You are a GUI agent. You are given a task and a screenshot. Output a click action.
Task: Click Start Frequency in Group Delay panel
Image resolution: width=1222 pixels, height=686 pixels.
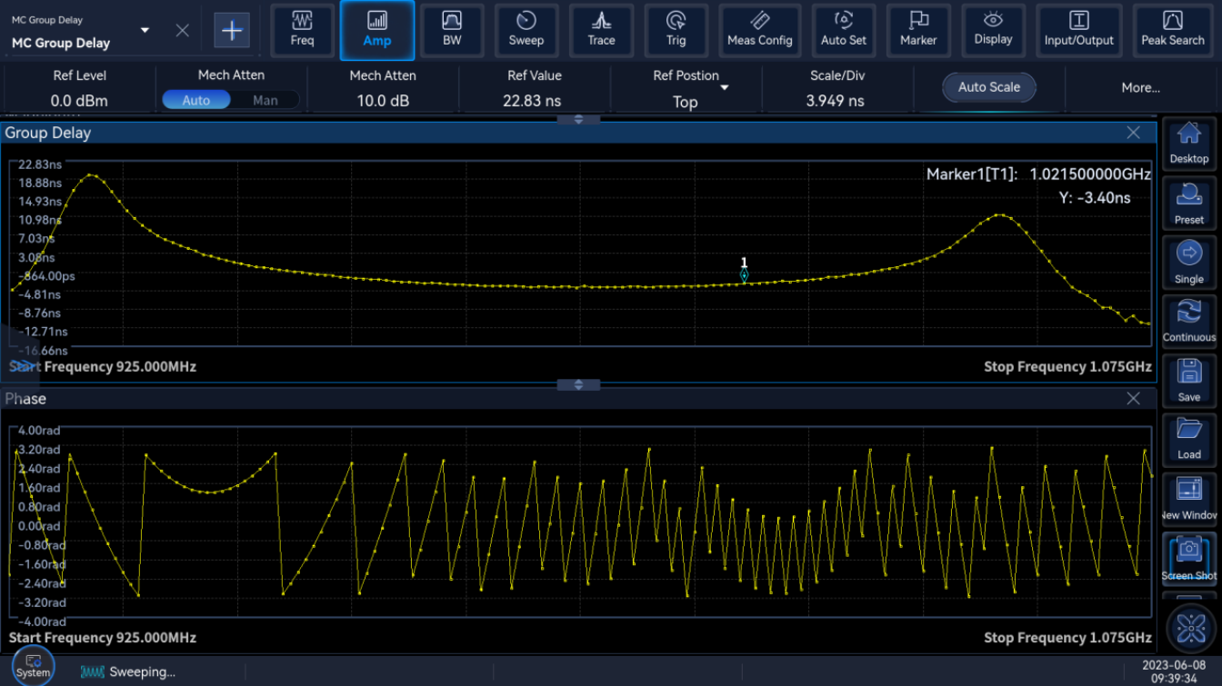[x=103, y=366]
